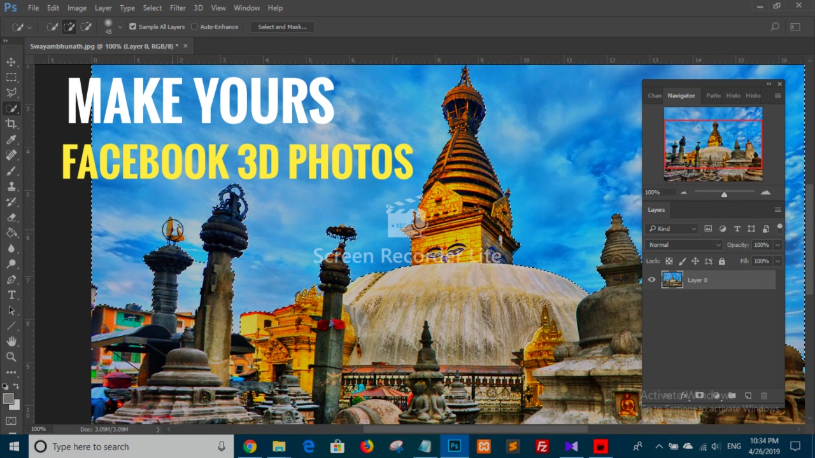The height and width of the screenshot is (458, 815).
Task: Open the layer Kind filter dropdown
Action: click(672, 228)
